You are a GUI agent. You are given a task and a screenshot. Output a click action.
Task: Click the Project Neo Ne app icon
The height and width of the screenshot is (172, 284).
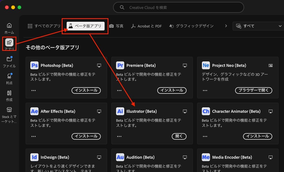pos(206,65)
